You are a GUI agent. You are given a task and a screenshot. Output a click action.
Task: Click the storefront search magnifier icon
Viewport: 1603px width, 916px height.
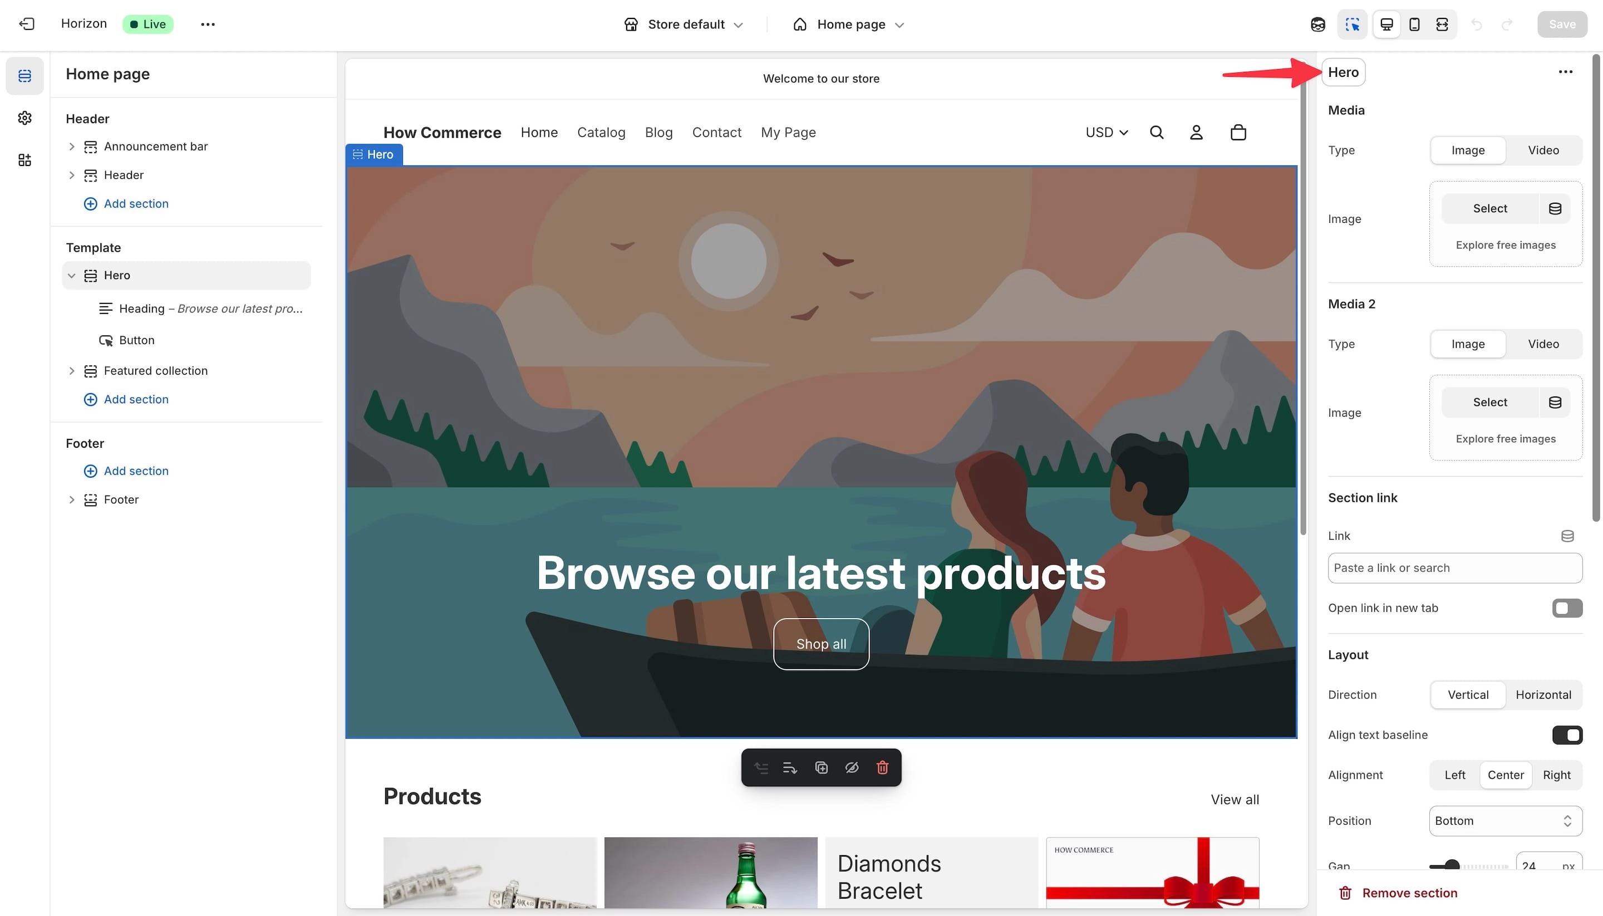(x=1157, y=133)
